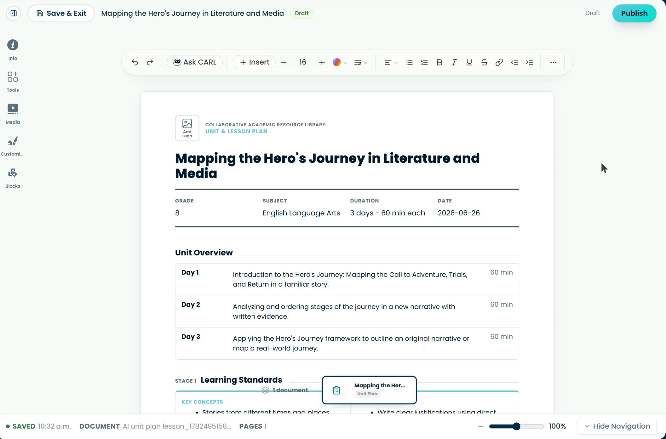The width and height of the screenshot is (666, 439).
Task: Click the document name in status bar
Action: [x=177, y=426]
